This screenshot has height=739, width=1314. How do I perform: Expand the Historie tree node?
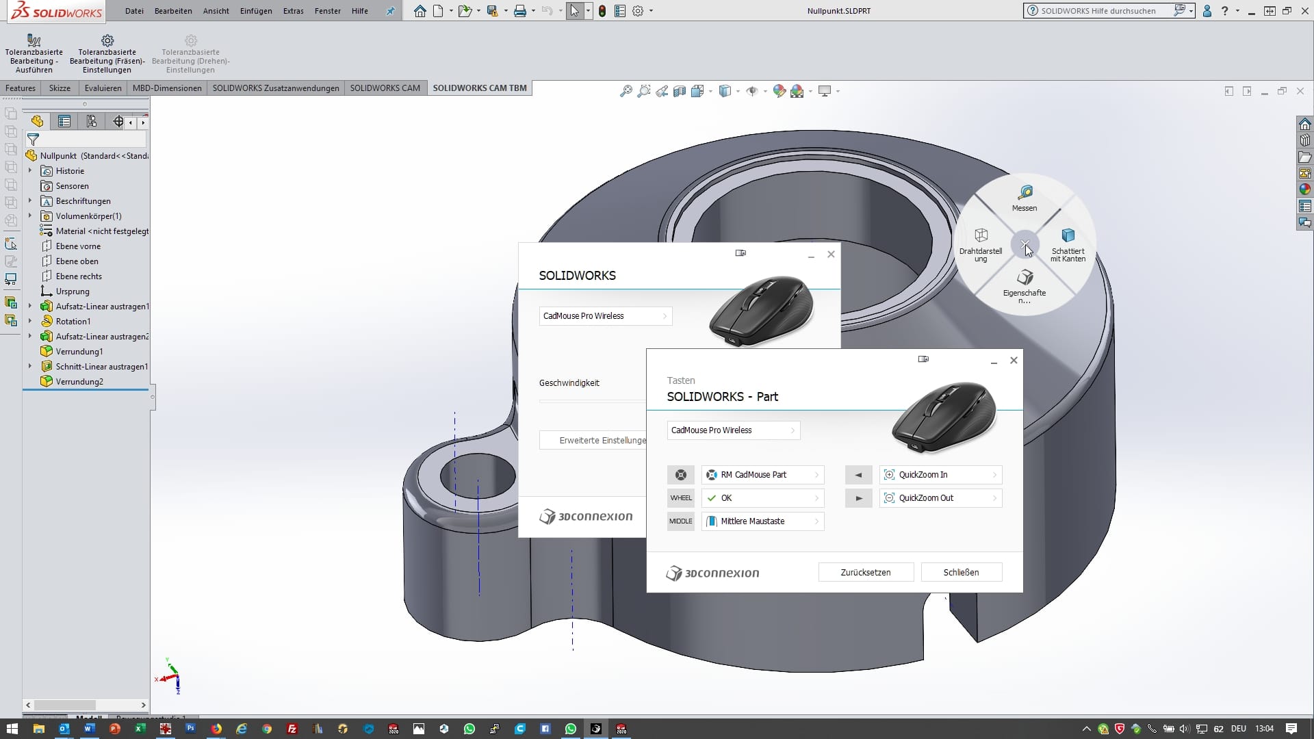coord(30,171)
